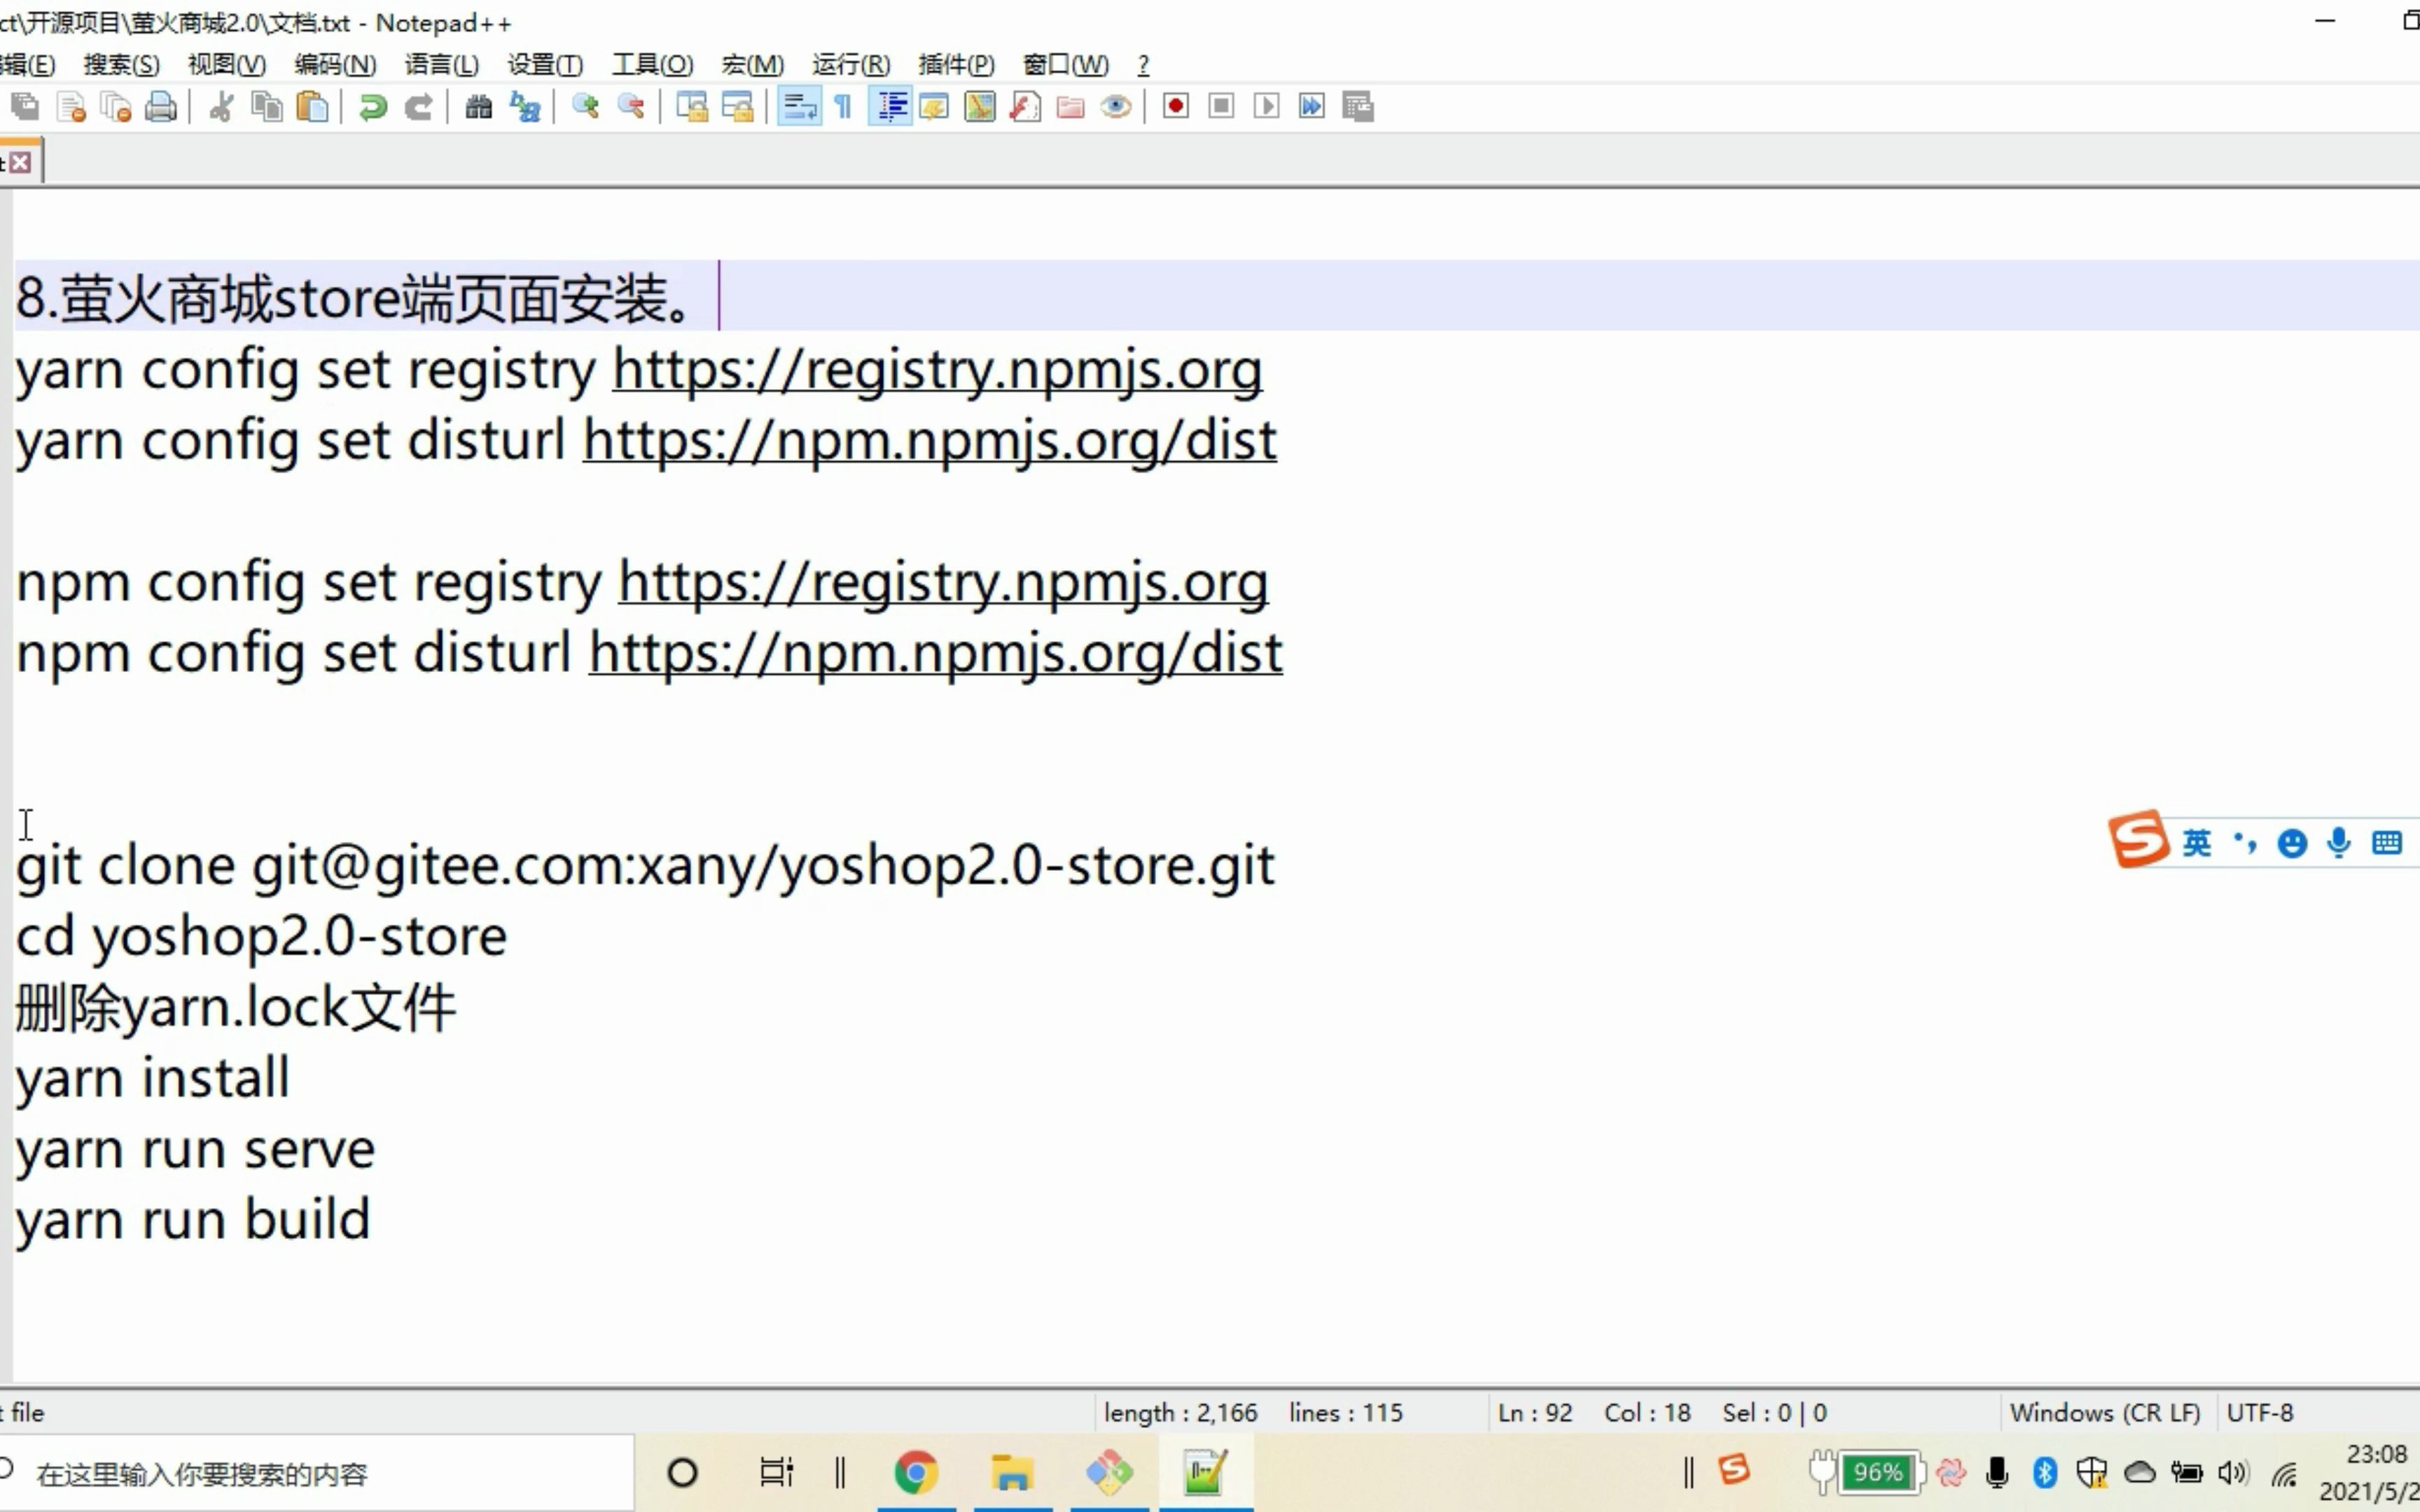Click the 'Windows (CR LF)' status bar entry
Viewport: 2420px width, 1512px height.
(x=2105, y=1412)
